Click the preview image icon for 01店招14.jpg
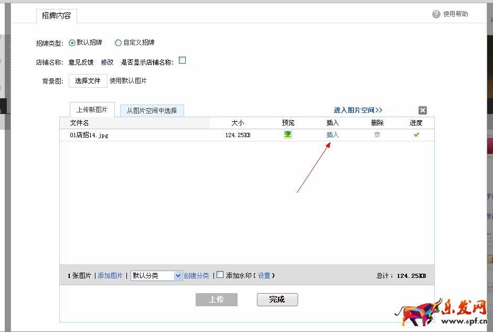 pyautogui.click(x=287, y=134)
